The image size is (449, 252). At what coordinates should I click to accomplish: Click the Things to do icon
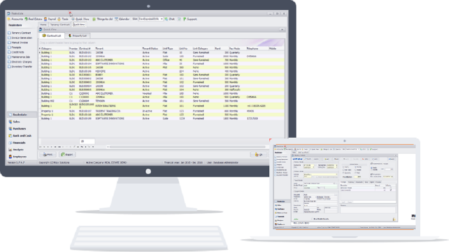pyautogui.click(x=102, y=19)
